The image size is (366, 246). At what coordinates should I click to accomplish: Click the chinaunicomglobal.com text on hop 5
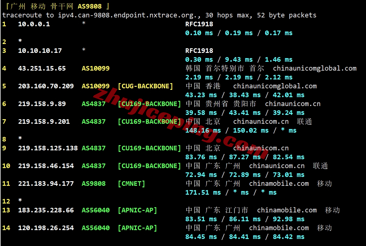click(275, 86)
